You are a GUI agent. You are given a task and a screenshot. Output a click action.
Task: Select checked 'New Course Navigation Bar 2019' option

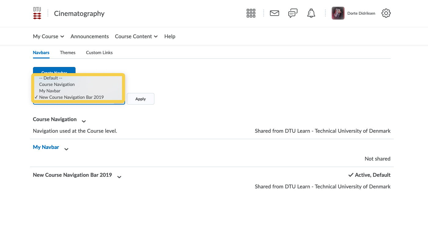point(71,97)
